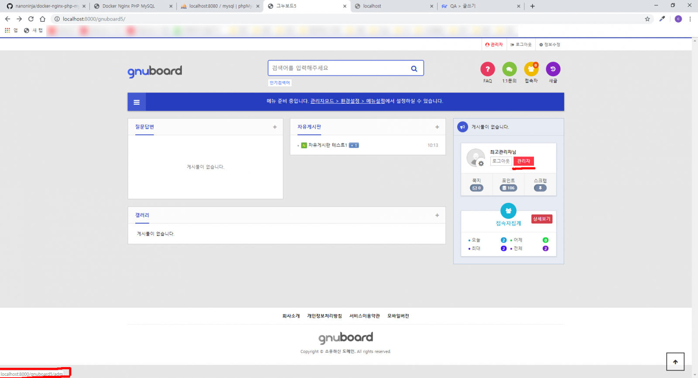
Task: Click the browser back arrow
Action: tap(7, 19)
